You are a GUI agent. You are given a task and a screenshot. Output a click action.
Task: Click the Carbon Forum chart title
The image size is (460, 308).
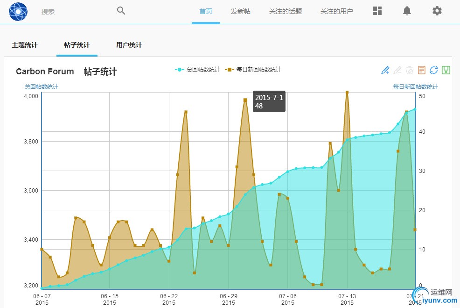(x=45, y=72)
